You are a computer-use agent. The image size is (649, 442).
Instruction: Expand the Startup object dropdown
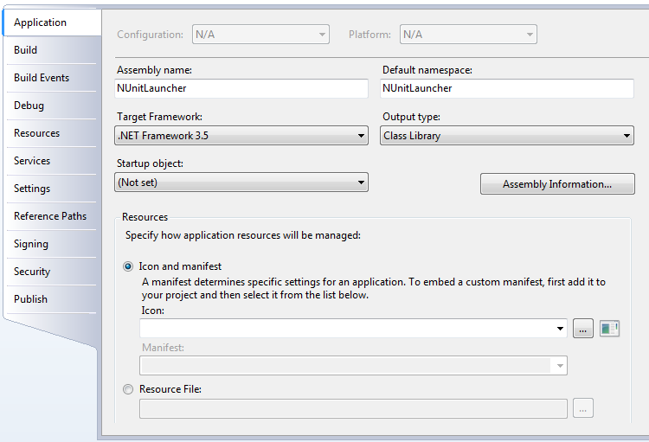tap(241, 183)
